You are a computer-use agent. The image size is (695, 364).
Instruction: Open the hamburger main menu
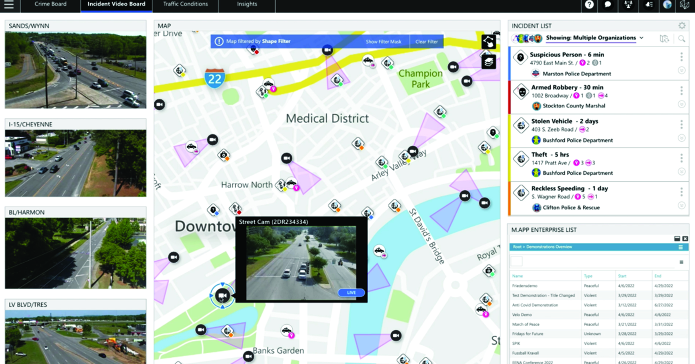pyautogui.click(x=9, y=5)
